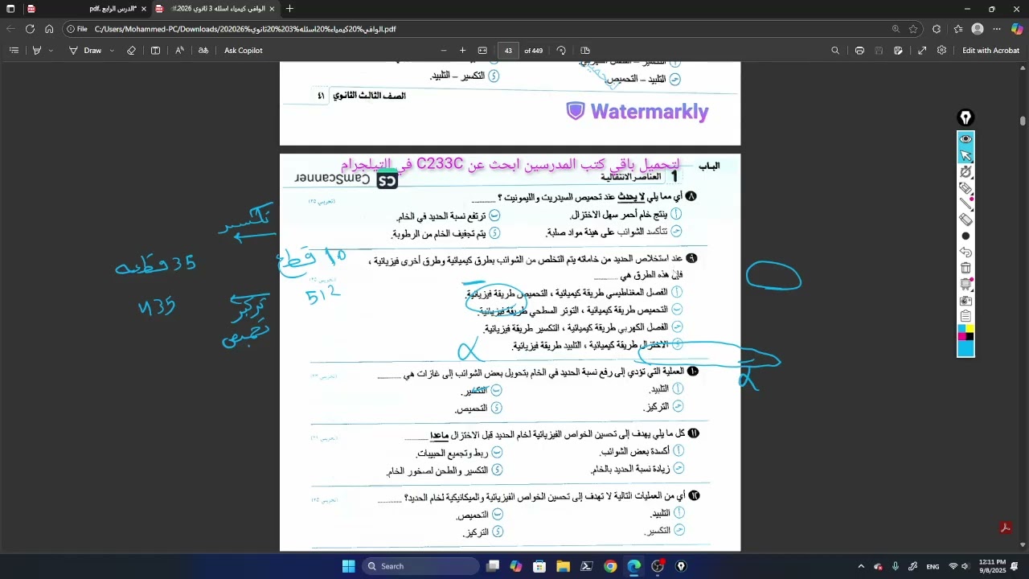Expand the Draw tool options dropdown
The height and width of the screenshot is (579, 1029).
[x=111, y=50]
